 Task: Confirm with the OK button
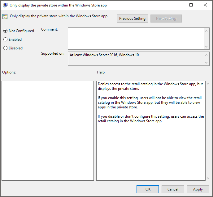[148, 189]
